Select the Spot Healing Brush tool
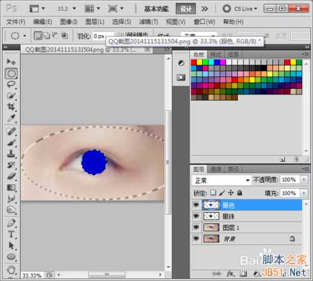Image resolution: width=313 pixels, height=281 pixels. click(x=11, y=131)
